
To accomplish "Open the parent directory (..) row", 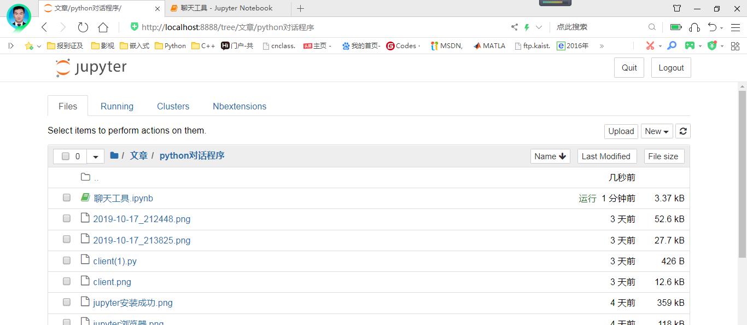I will tap(369, 177).
